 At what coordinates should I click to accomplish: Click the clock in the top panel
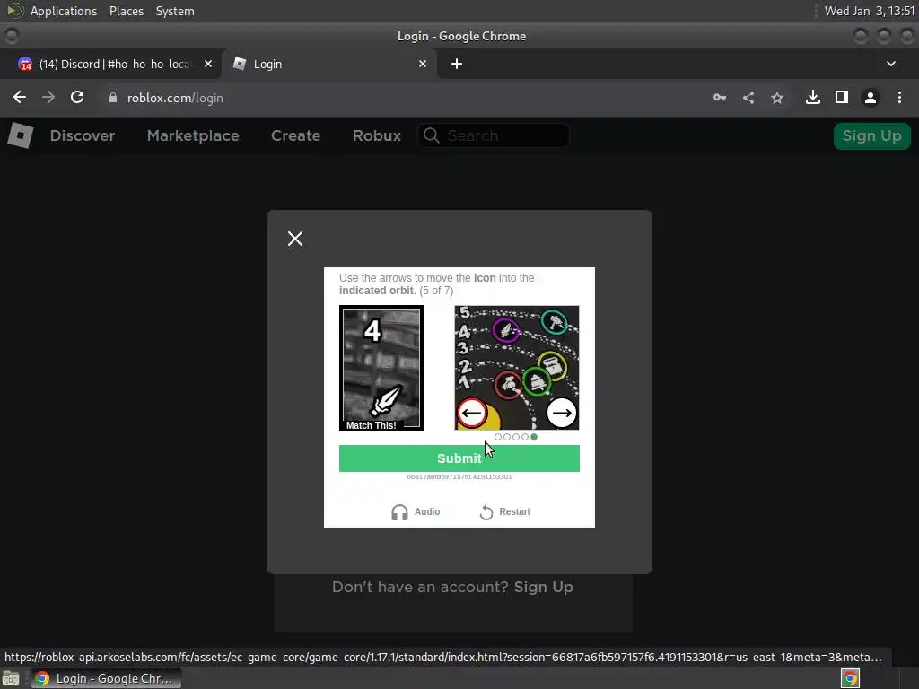pos(869,11)
